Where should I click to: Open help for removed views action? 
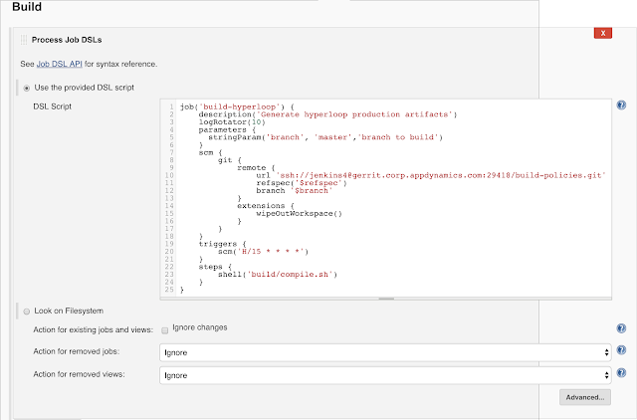click(621, 374)
